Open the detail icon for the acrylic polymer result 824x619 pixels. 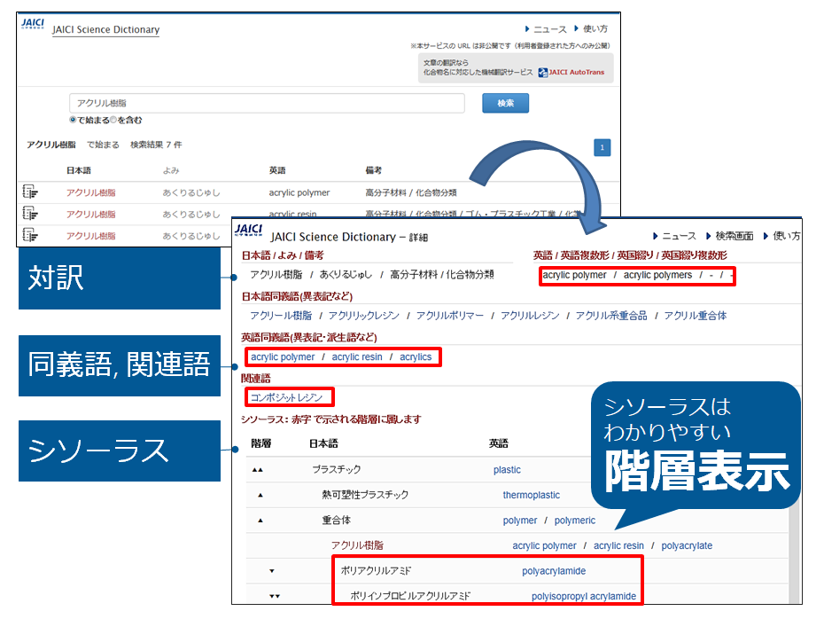30,192
